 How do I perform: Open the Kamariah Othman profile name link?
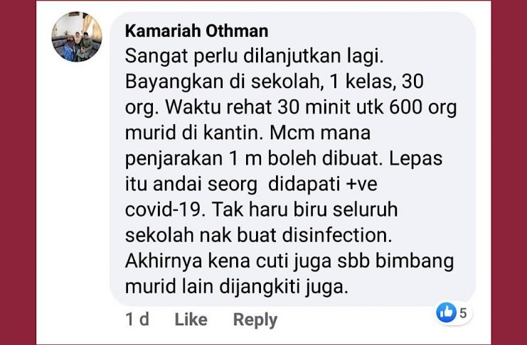[196, 31]
